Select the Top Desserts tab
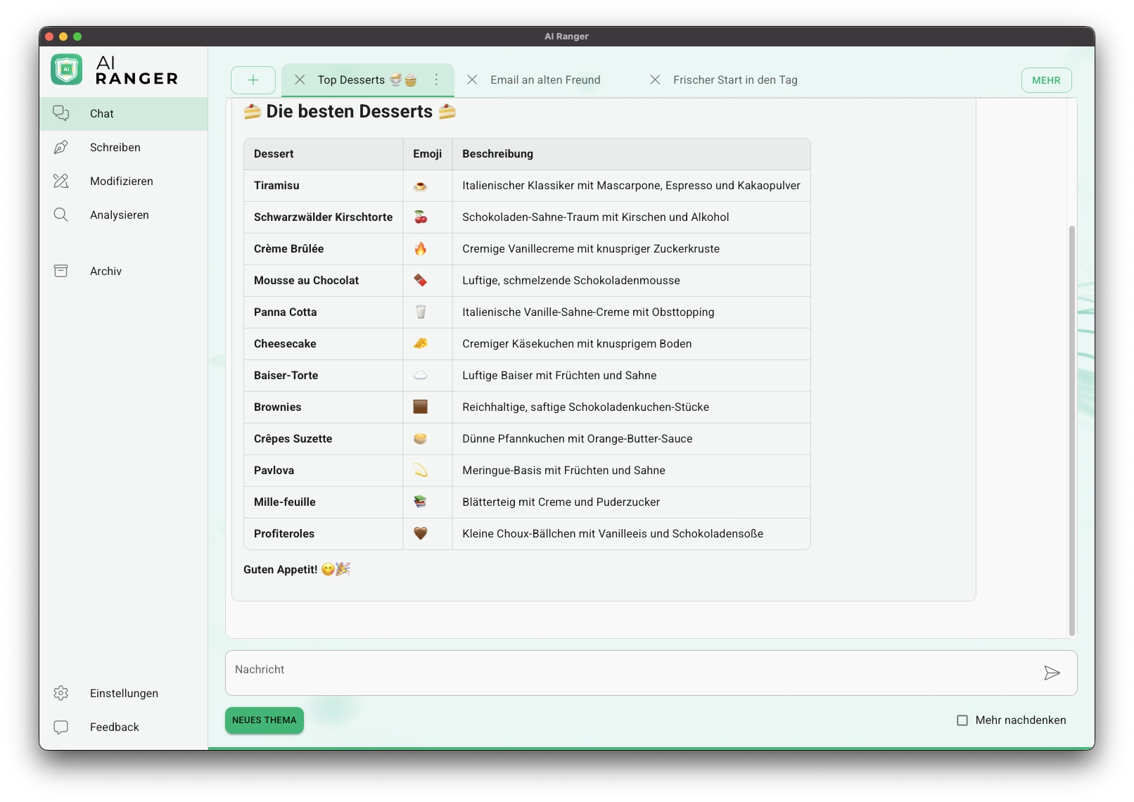Viewport: 1134px width, 802px height. (x=367, y=80)
